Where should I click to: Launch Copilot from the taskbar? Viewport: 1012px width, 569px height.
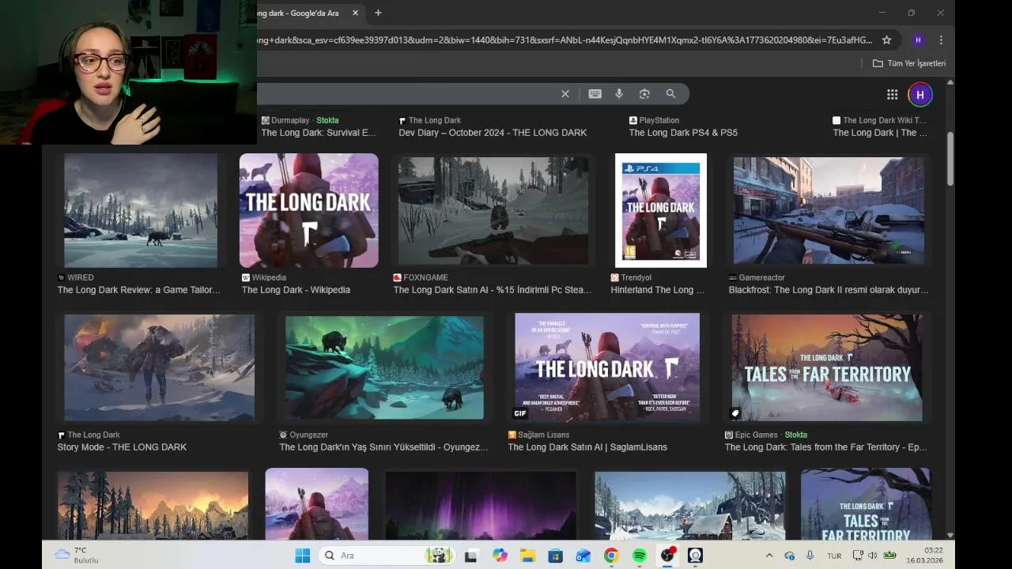tap(500, 556)
